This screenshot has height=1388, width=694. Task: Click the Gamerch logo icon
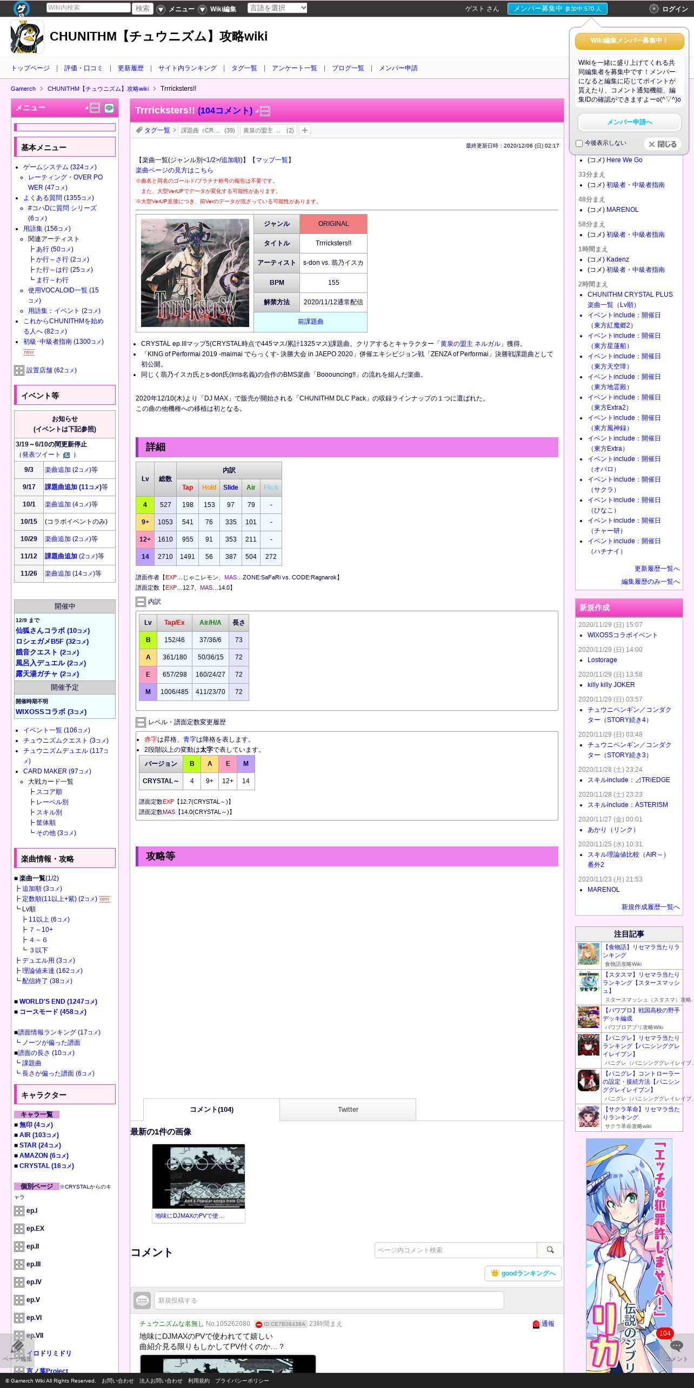(x=22, y=8)
